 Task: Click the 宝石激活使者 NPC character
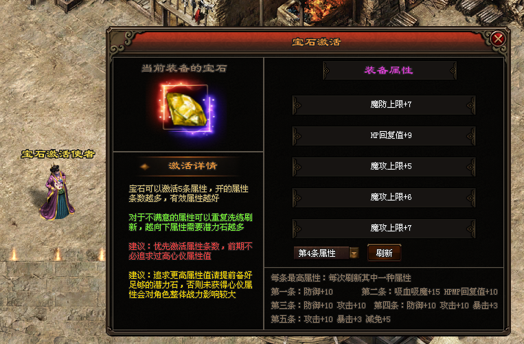pos(57,192)
